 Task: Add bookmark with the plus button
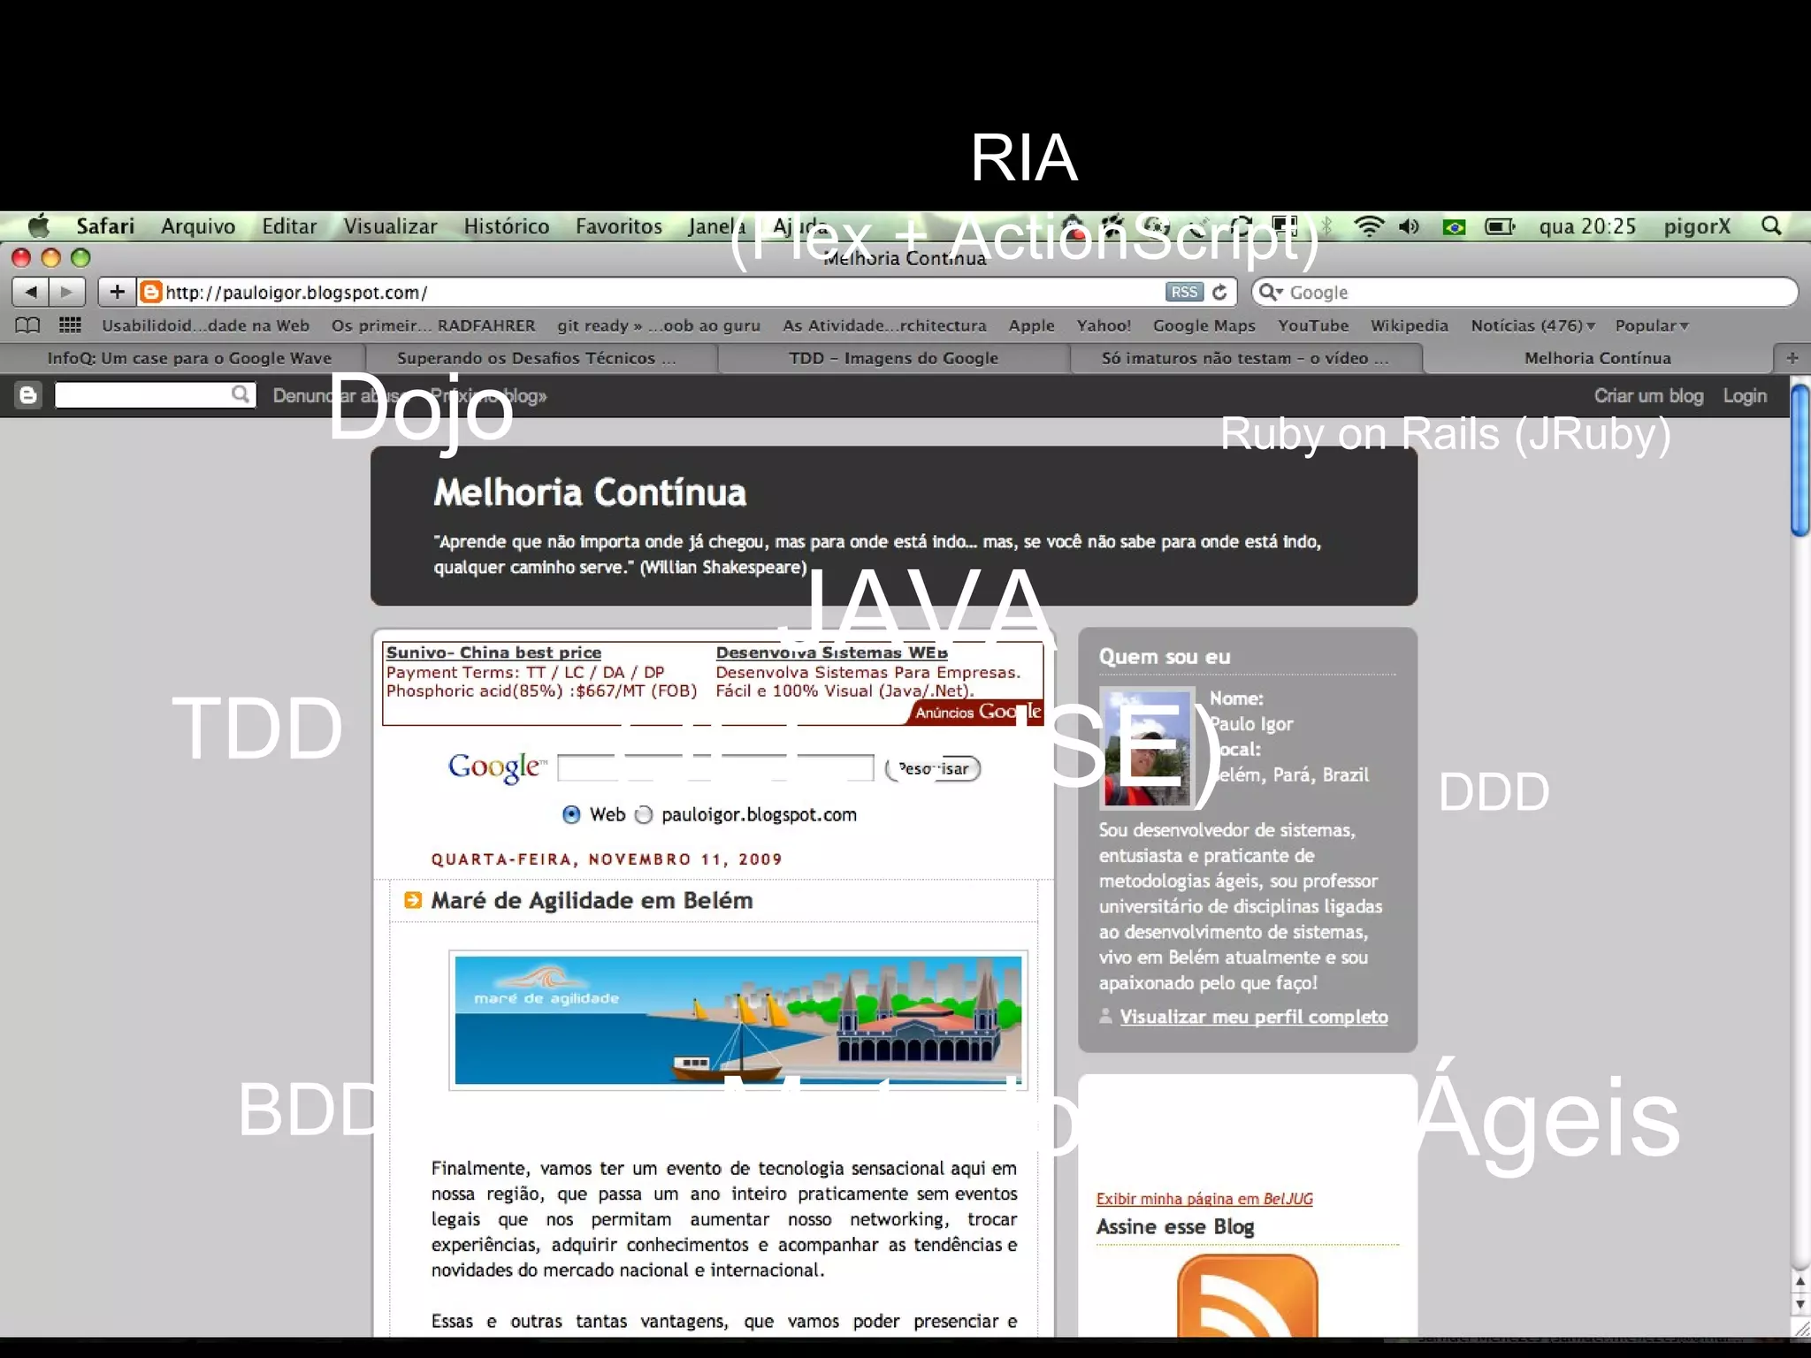pos(117,292)
